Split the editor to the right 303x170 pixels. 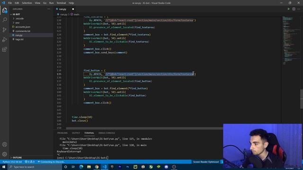294,9
